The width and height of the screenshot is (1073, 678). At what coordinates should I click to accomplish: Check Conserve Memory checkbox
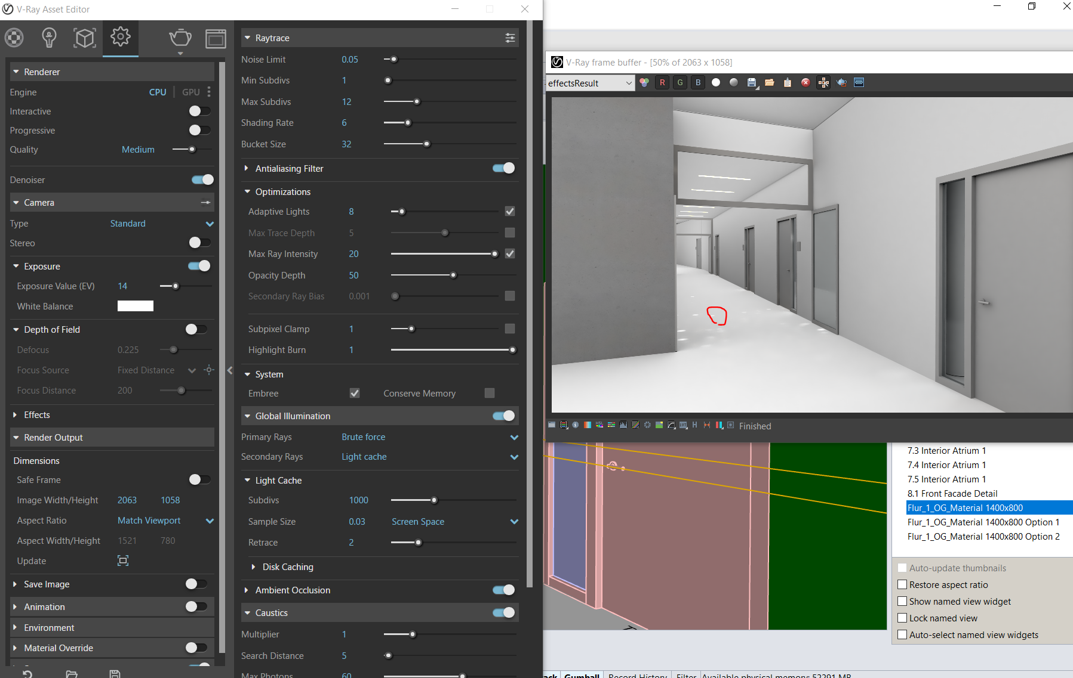(490, 393)
